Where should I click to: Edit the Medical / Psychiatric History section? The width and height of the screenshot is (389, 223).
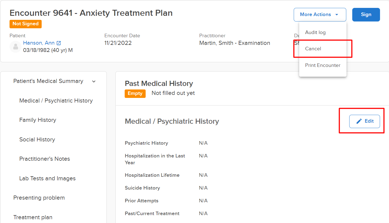tap(365, 121)
